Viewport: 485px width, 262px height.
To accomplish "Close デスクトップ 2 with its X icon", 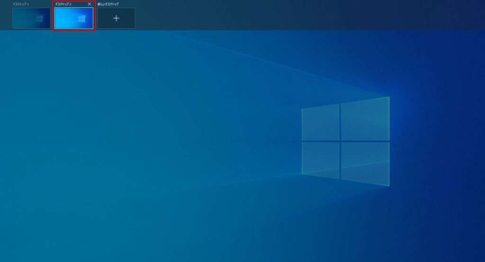I will click(x=90, y=4).
